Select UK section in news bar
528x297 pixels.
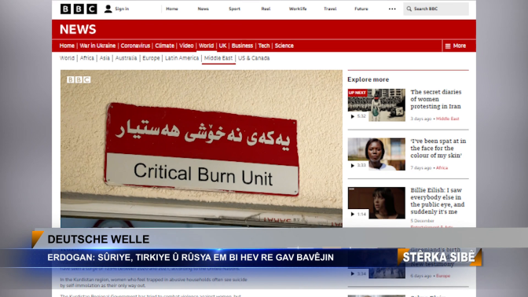tap(222, 46)
